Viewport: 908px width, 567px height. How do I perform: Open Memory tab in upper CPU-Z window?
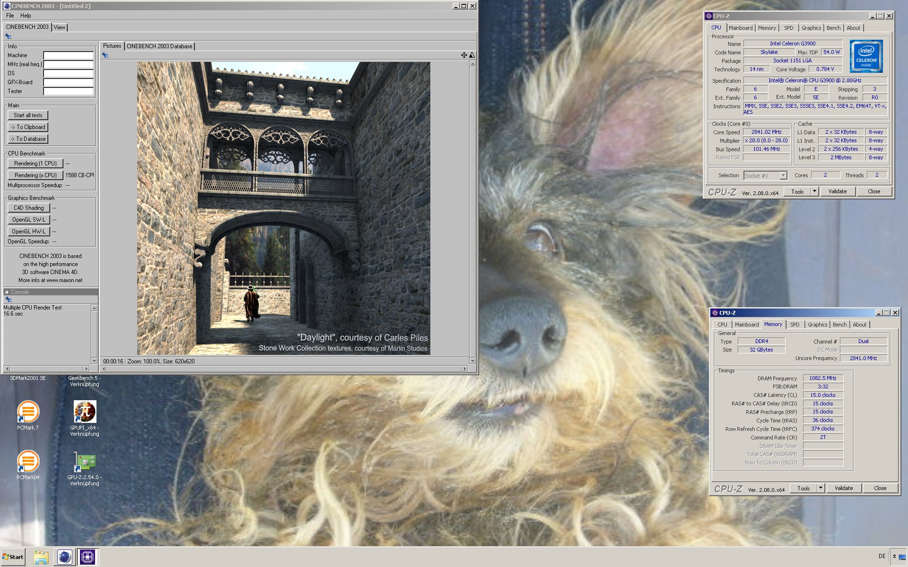point(767,28)
